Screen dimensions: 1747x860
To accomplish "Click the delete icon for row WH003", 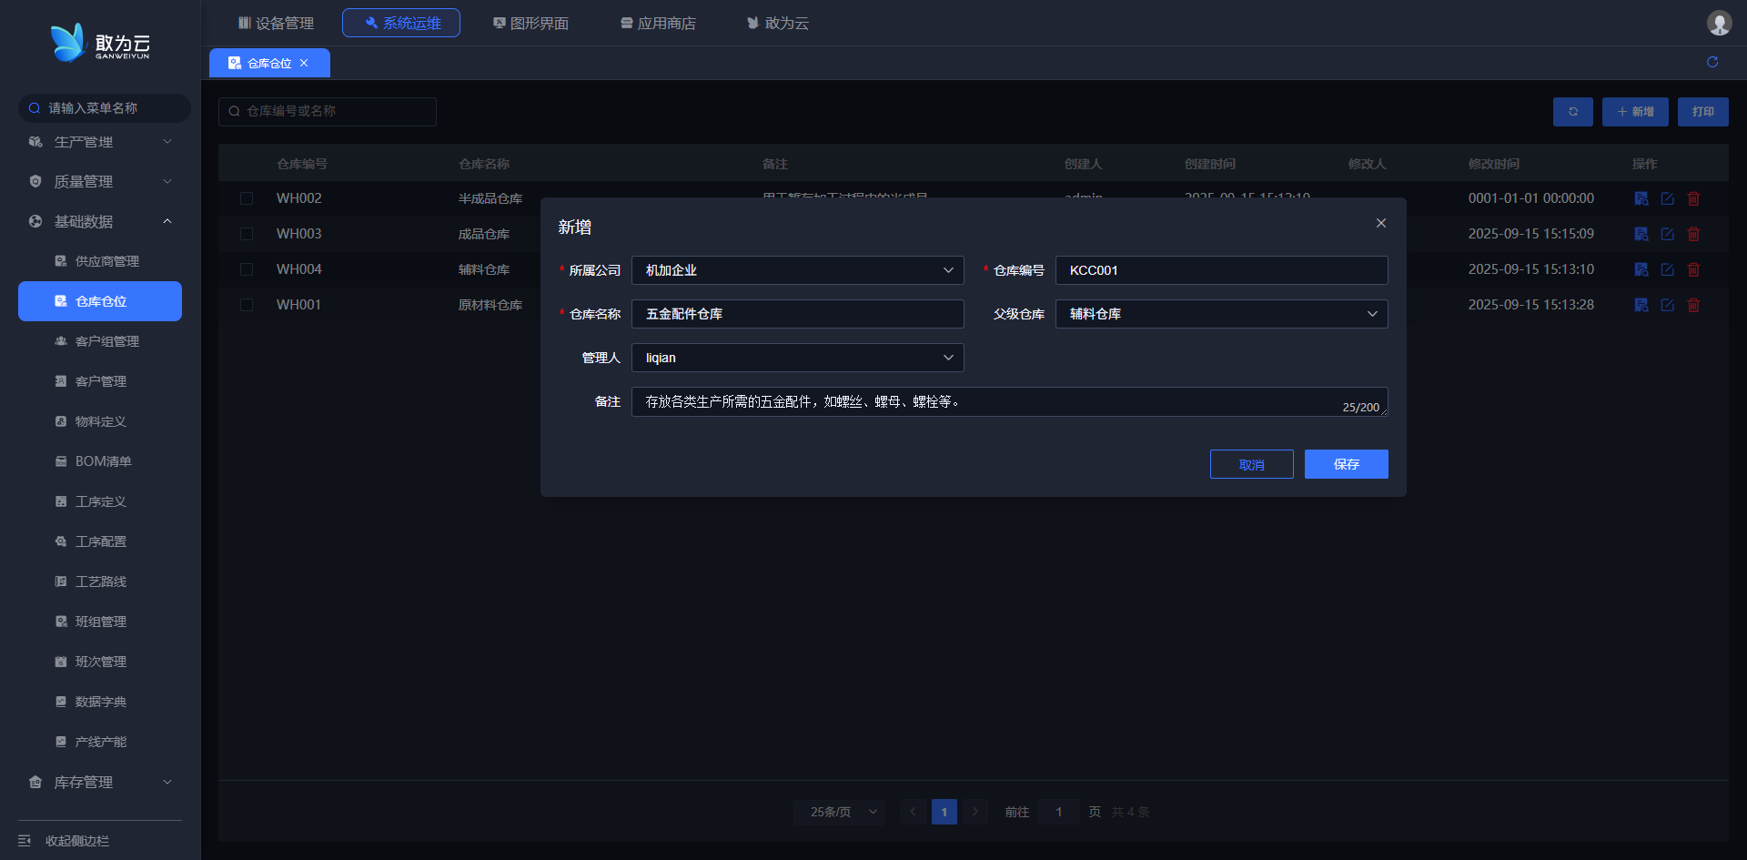I will click(x=1693, y=234).
